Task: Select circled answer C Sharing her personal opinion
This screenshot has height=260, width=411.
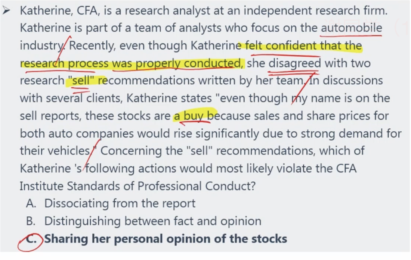Action: pyautogui.click(x=157, y=239)
